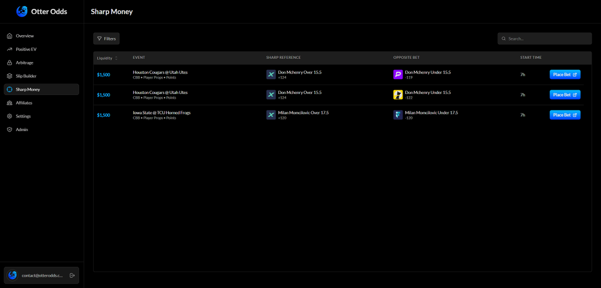The width and height of the screenshot is (601, 288).
Task: Click the Otter Odds logo icon
Action: 22,11
